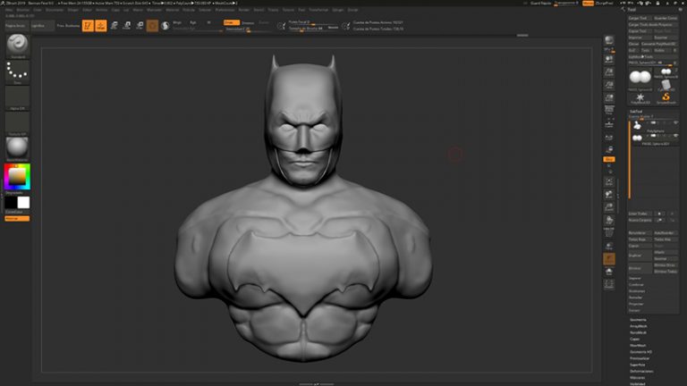Select the Scale transform icon in top shelf
This screenshot has width=687, height=386.
click(x=127, y=26)
